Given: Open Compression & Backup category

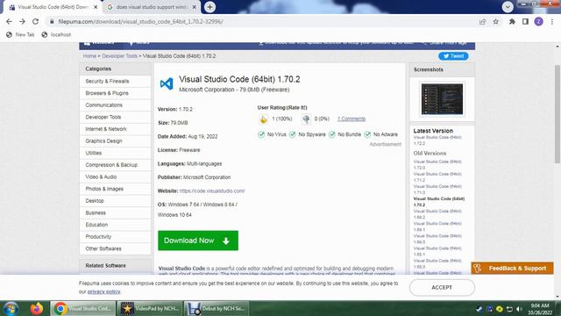Looking at the screenshot, I should 115,165.
